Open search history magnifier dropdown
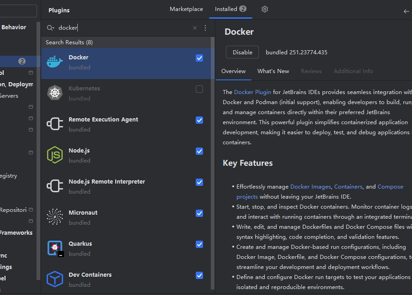The image size is (412, 295). tap(50, 28)
